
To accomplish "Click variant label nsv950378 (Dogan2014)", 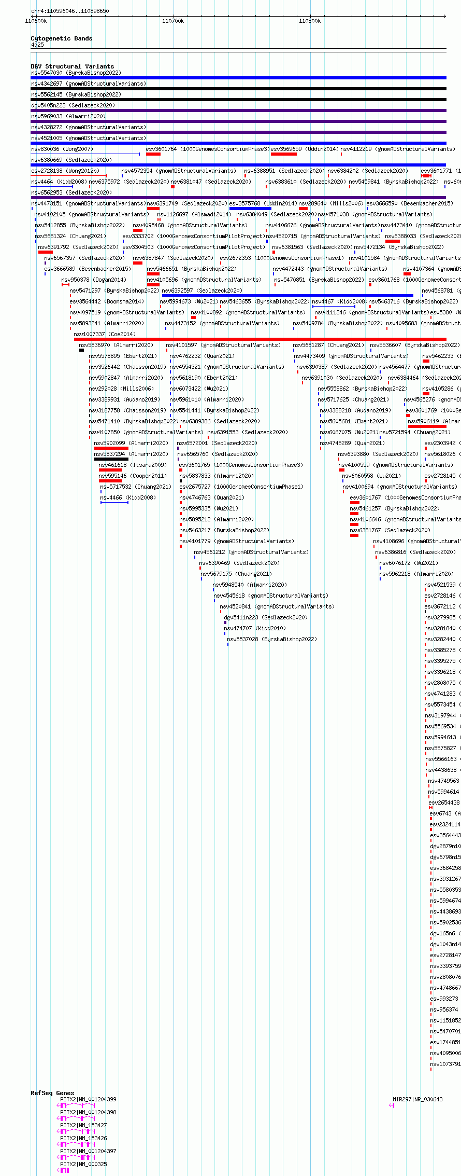I will 94,280.
